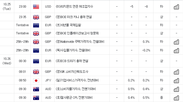Click the Japan flag in 08:50 row
Screen dimensions: 183x102
[36, 80]
